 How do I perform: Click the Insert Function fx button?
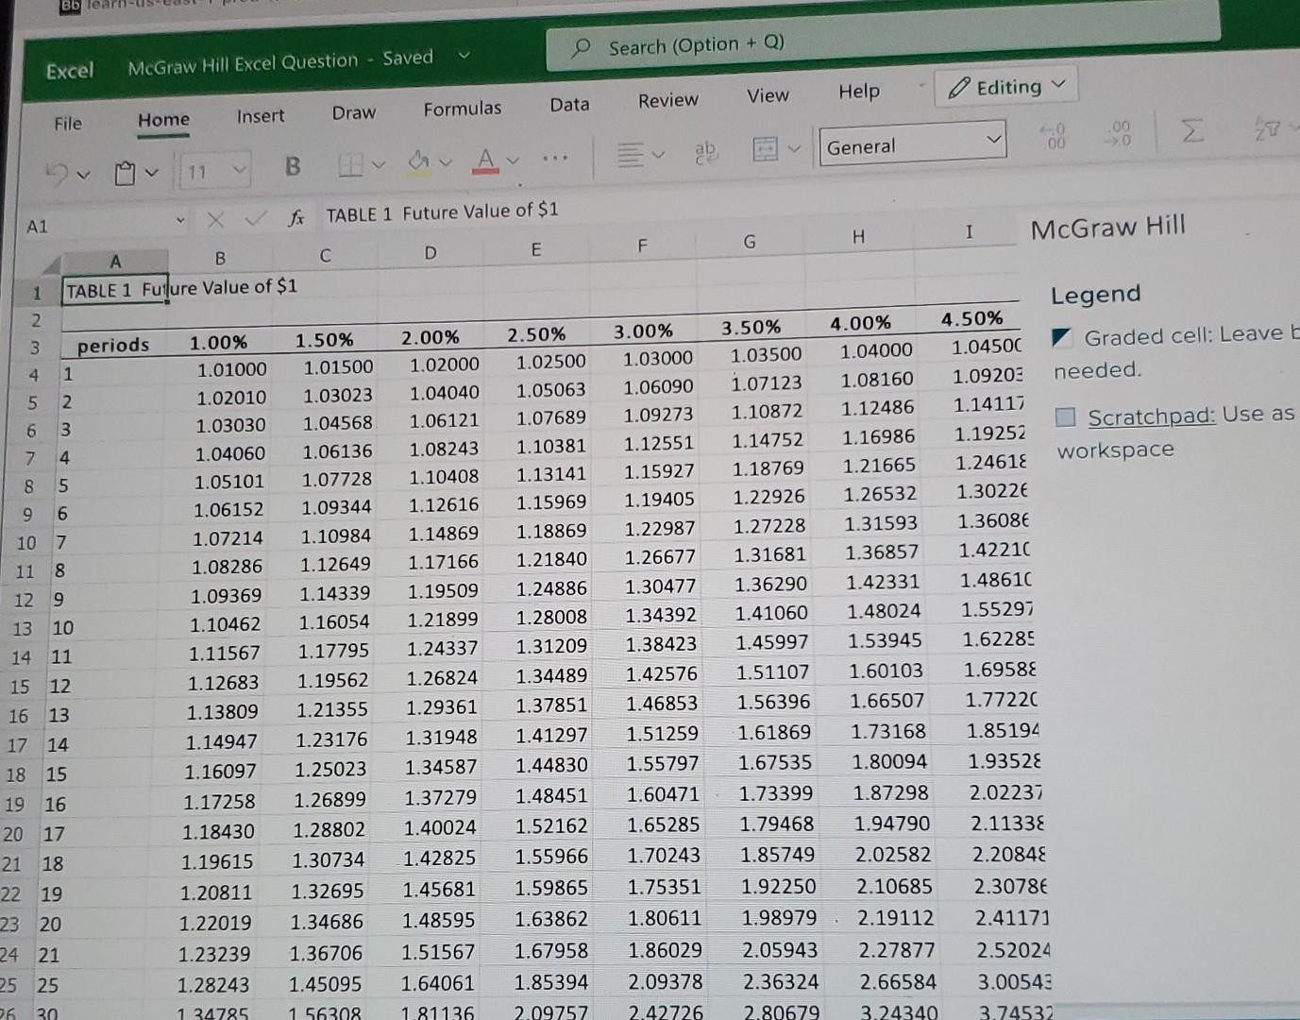click(x=295, y=217)
